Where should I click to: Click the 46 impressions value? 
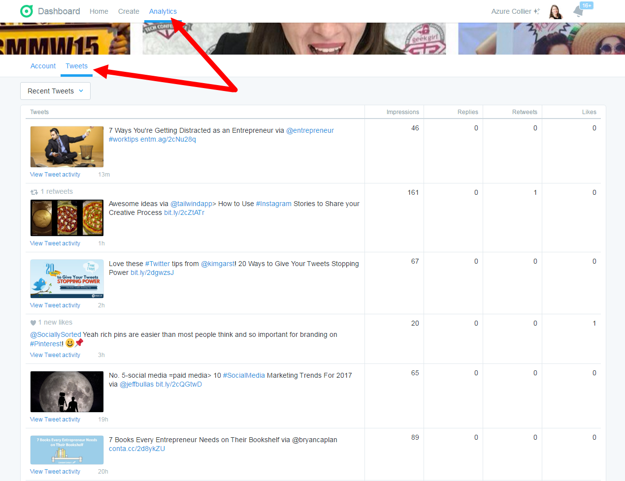[415, 128]
